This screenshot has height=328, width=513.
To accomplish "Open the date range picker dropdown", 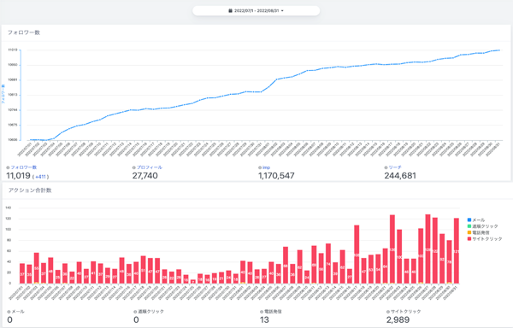I will (x=256, y=10).
